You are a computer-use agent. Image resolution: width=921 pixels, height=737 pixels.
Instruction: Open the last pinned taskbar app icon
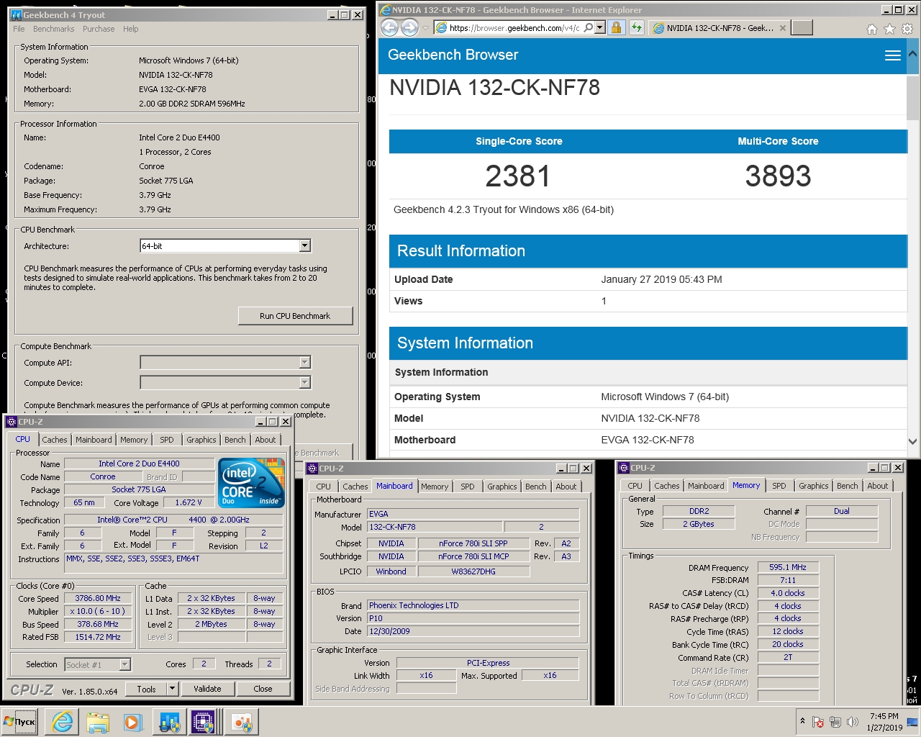pos(242,722)
